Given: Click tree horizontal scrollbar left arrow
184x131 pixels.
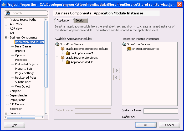Looking at the screenshot, I should [6, 117].
